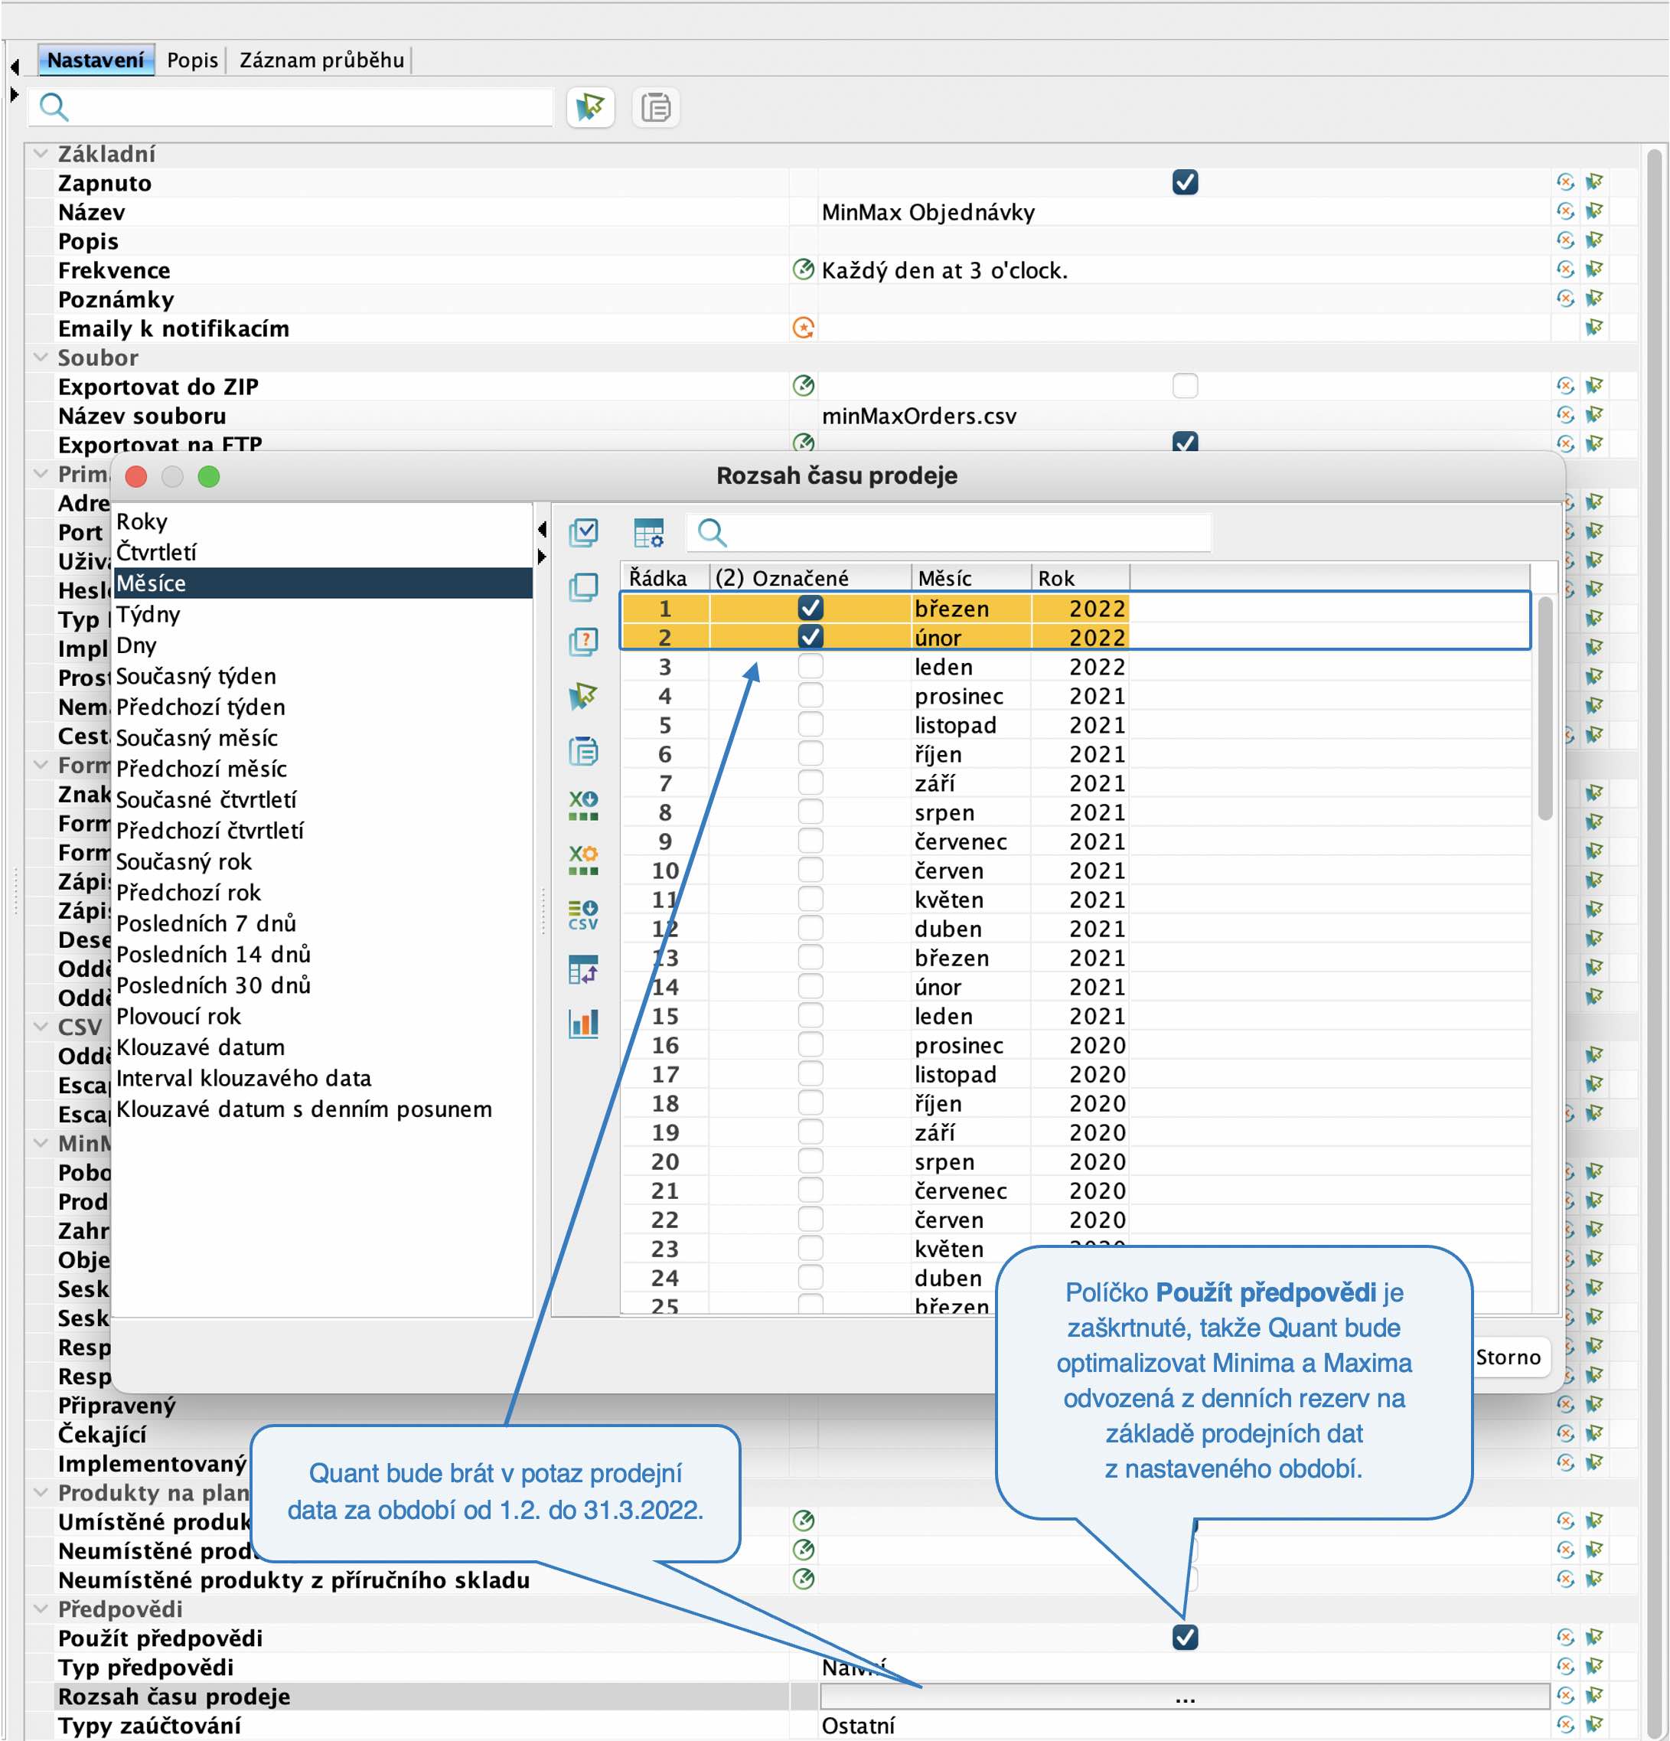The image size is (1670, 1741).
Task: Click the green icon beside Exportovat do ZIP
Action: click(x=803, y=386)
